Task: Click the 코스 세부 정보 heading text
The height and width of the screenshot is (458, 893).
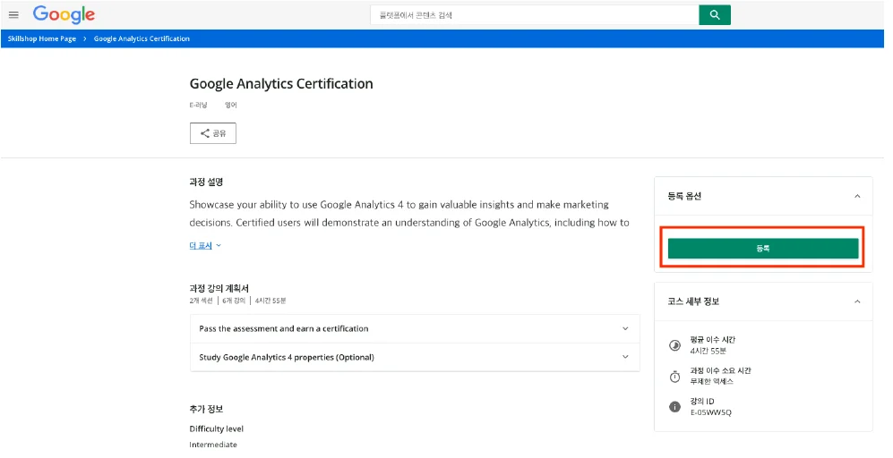Action: pyautogui.click(x=693, y=301)
